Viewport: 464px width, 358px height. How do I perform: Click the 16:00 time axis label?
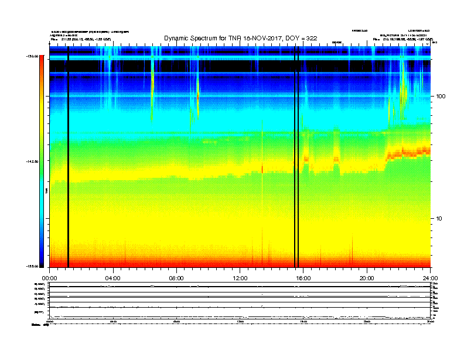[303, 278]
